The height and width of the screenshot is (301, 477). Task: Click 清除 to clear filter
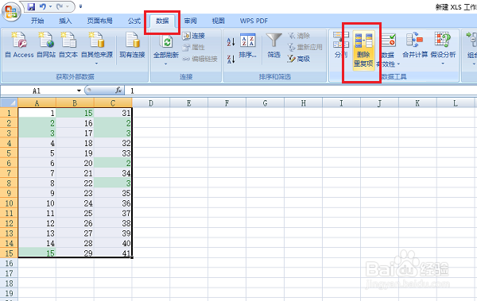pyautogui.click(x=300, y=36)
